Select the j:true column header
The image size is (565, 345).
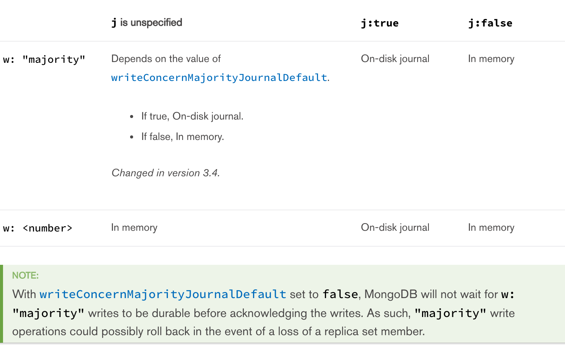tap(379, 23)
